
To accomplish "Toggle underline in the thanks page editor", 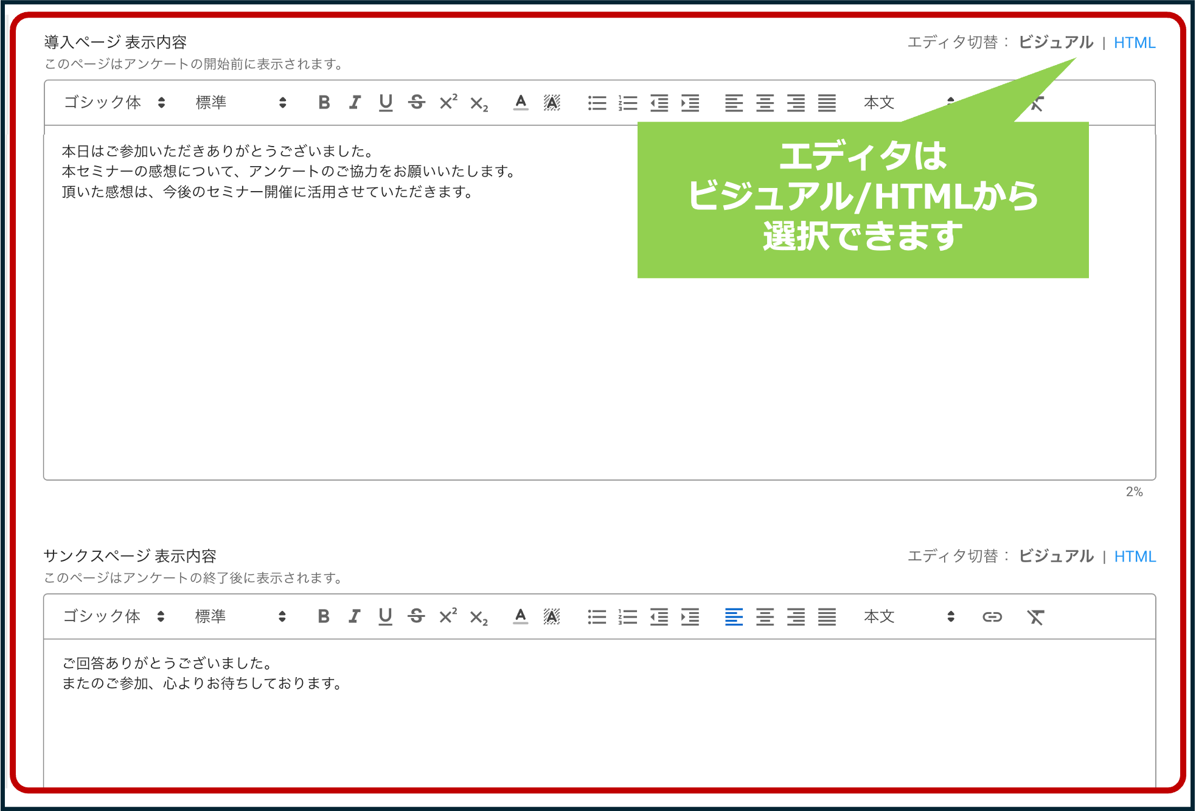I will pyautogui.click(x=385, y=616).
